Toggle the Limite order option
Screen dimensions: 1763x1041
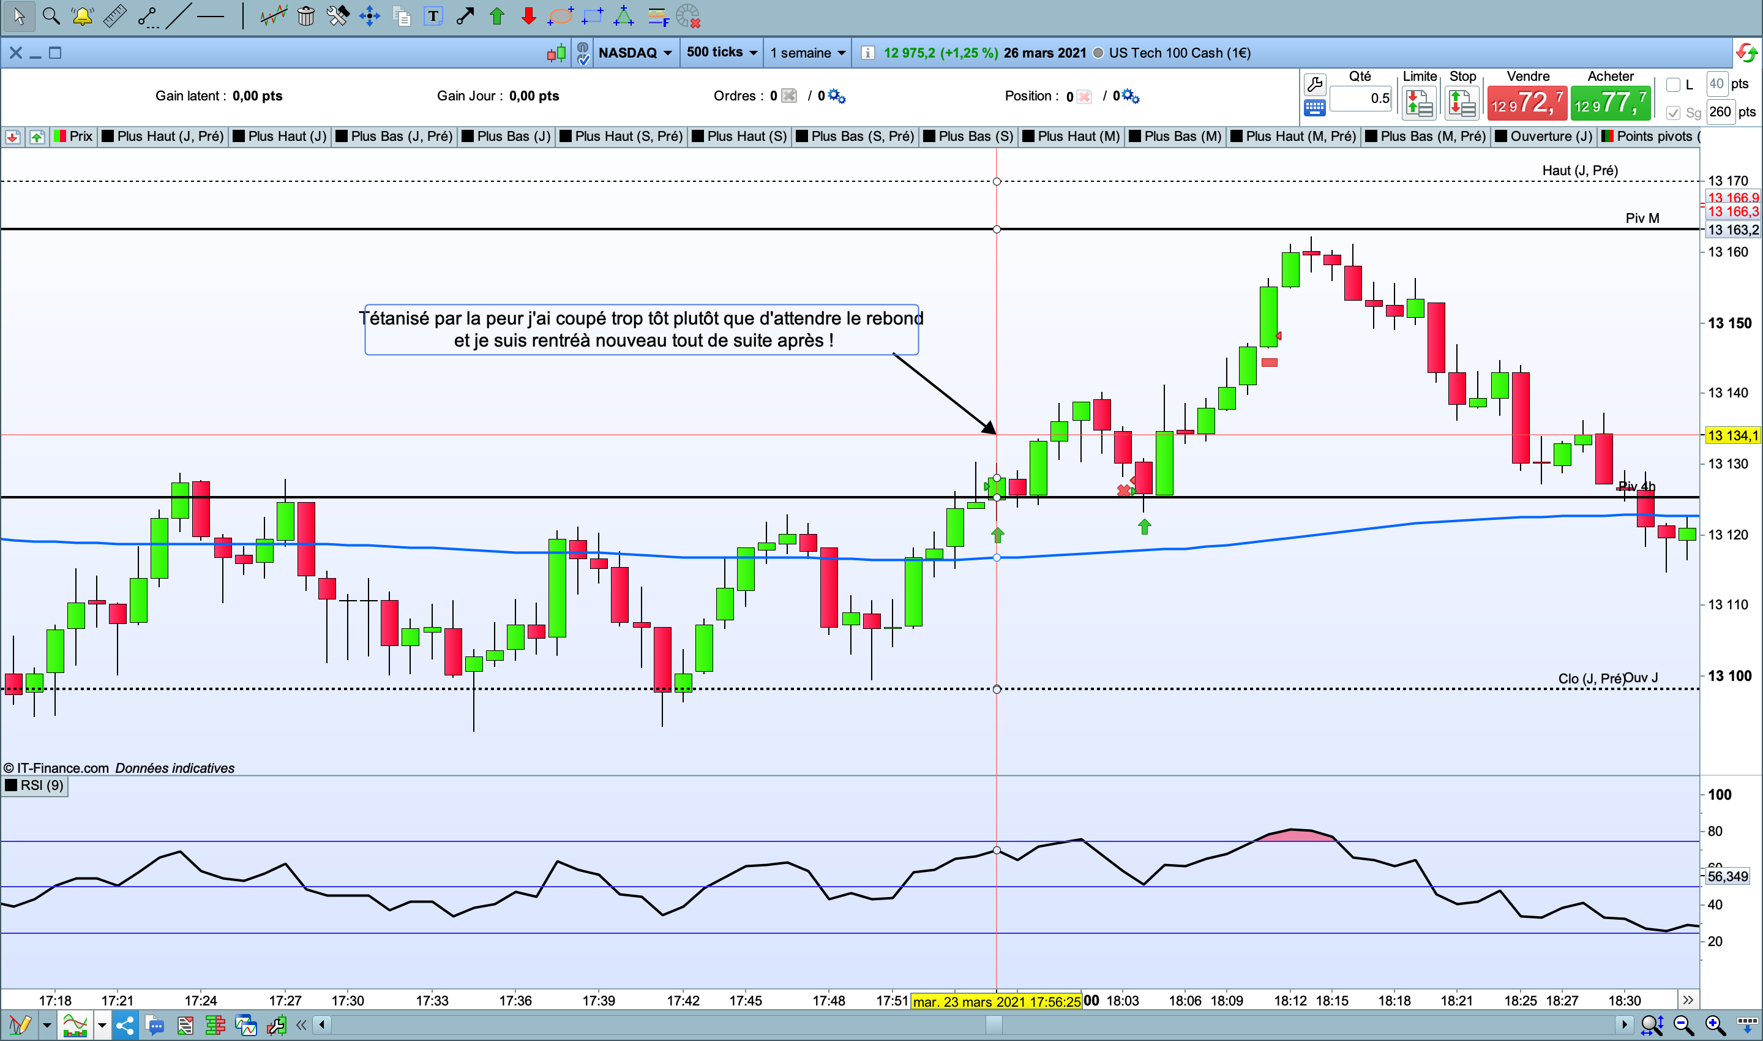[x=1420, y=102]
